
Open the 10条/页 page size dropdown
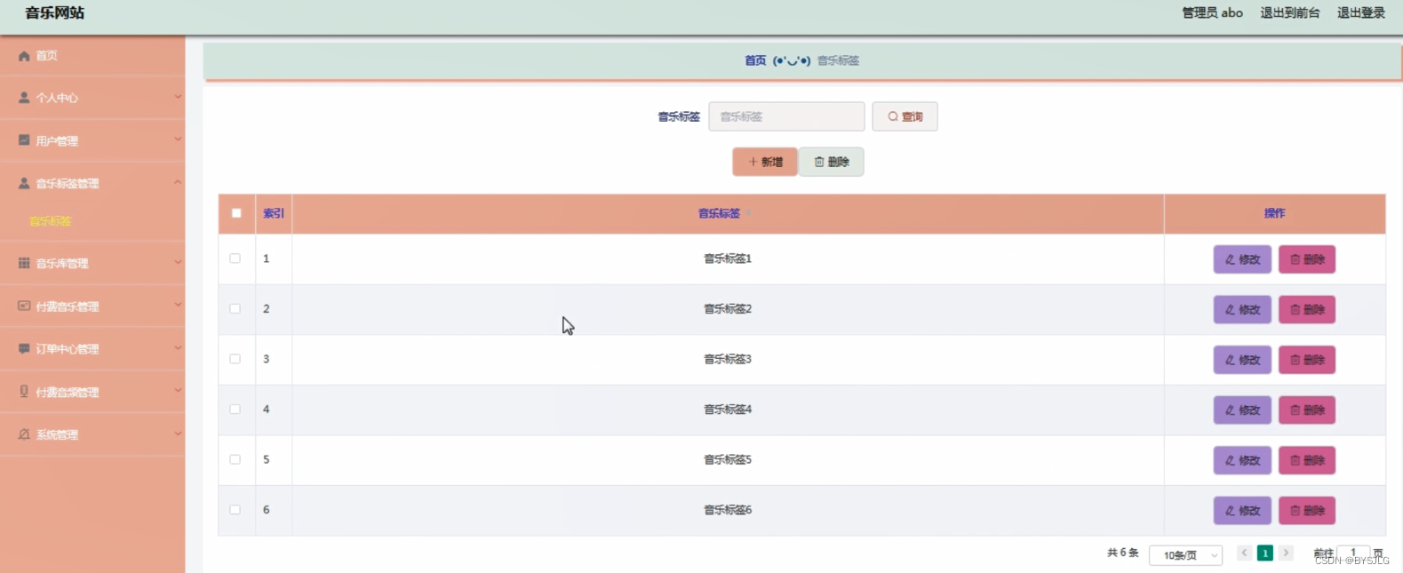[1186, 555]
